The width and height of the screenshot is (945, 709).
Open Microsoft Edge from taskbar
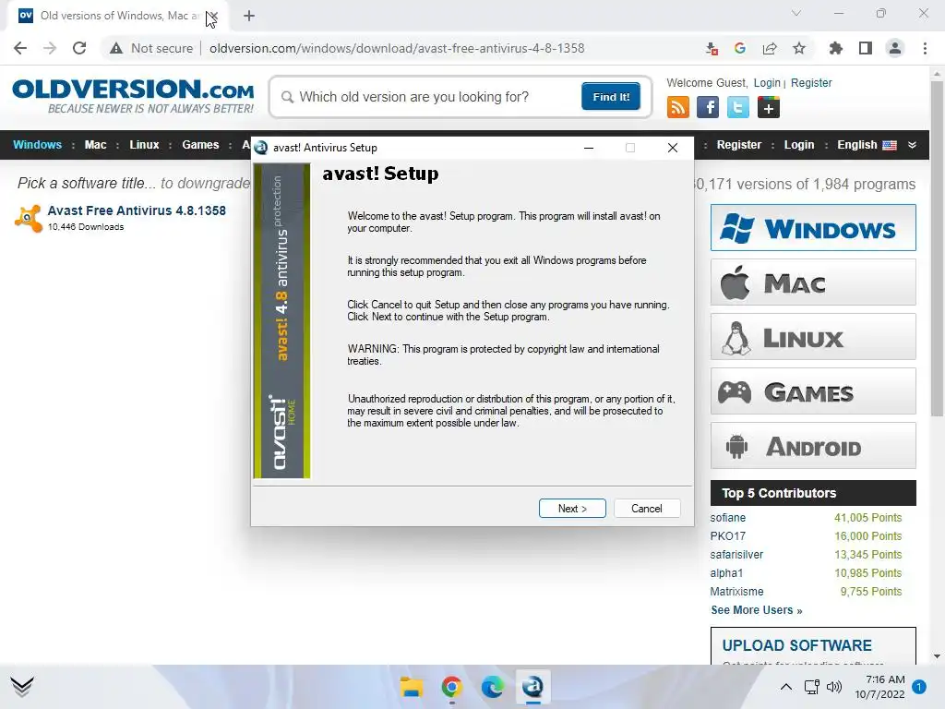coord(492,687)
